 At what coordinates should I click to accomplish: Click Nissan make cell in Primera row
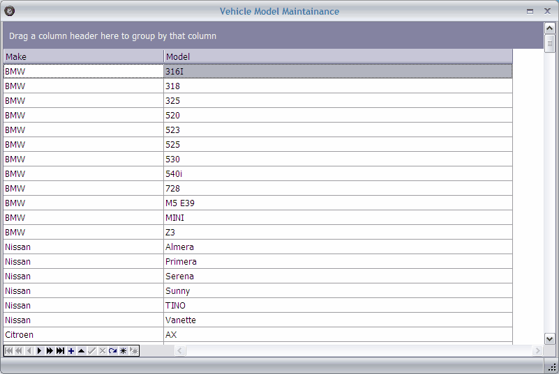84,261
